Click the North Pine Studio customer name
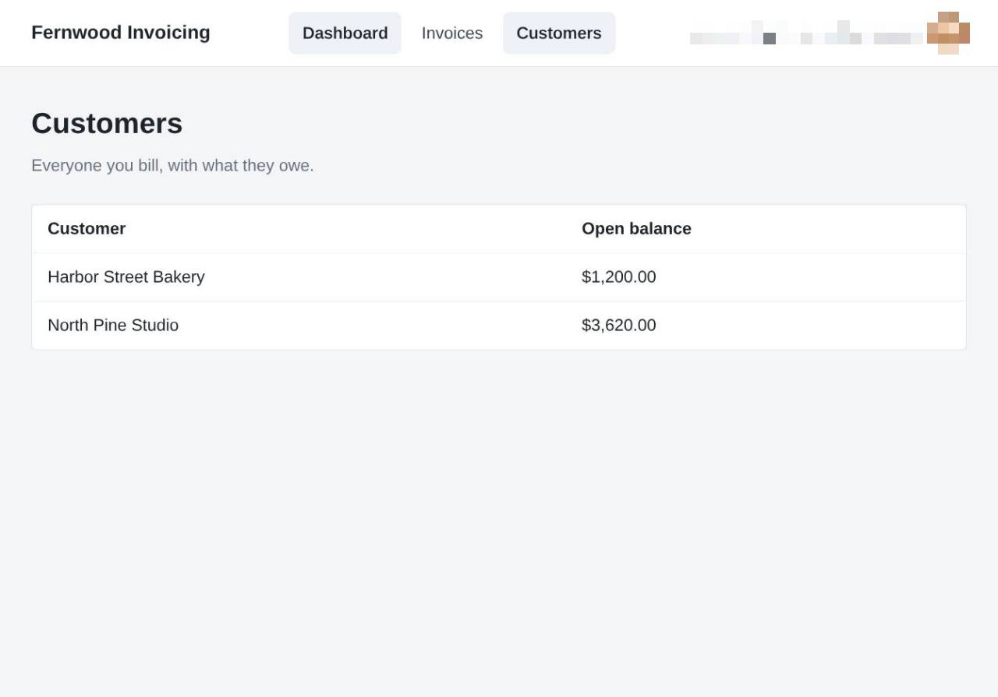998x697 pixels. point(113,326)
